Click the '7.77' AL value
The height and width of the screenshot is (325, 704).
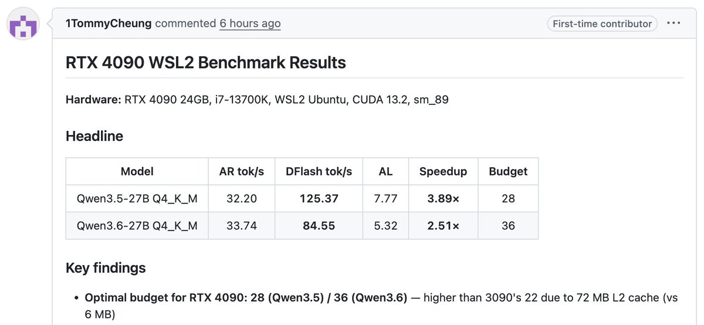386,198
